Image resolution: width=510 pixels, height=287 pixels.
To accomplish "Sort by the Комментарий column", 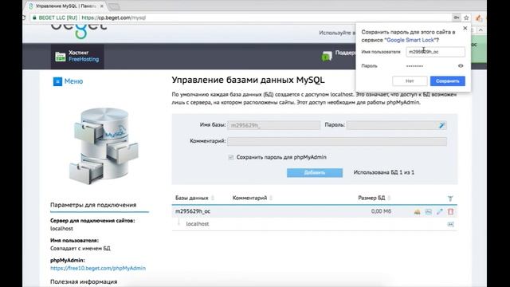I will (253, 198).
